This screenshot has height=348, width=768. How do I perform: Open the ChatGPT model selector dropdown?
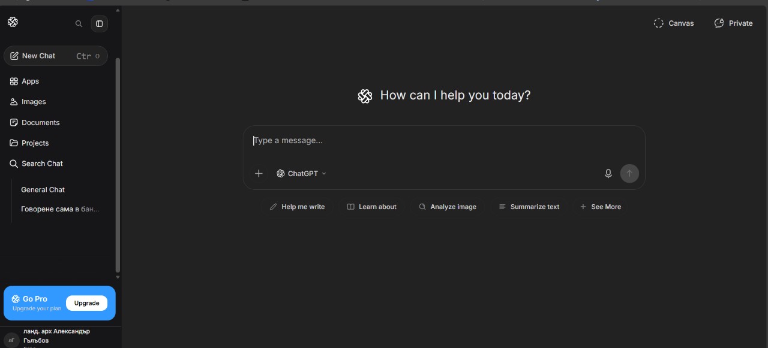point(301,174)
